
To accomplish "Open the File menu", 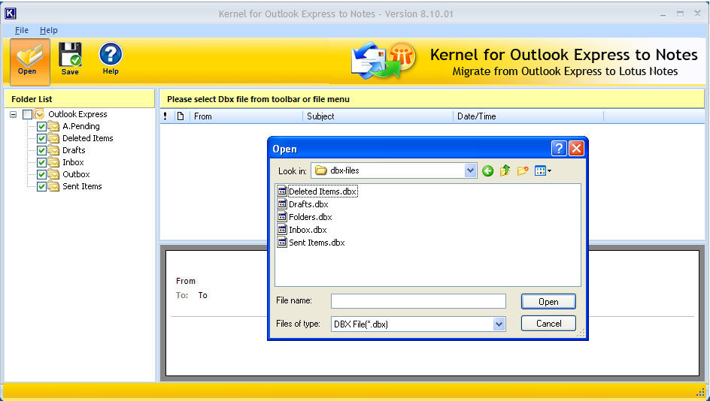I will click(x=22, y=31).
